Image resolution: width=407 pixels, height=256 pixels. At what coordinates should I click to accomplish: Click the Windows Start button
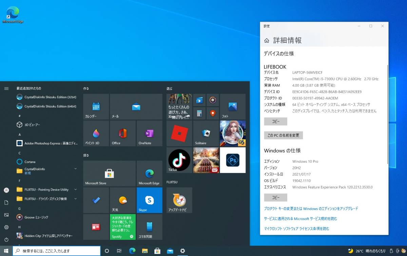point(6,251)
